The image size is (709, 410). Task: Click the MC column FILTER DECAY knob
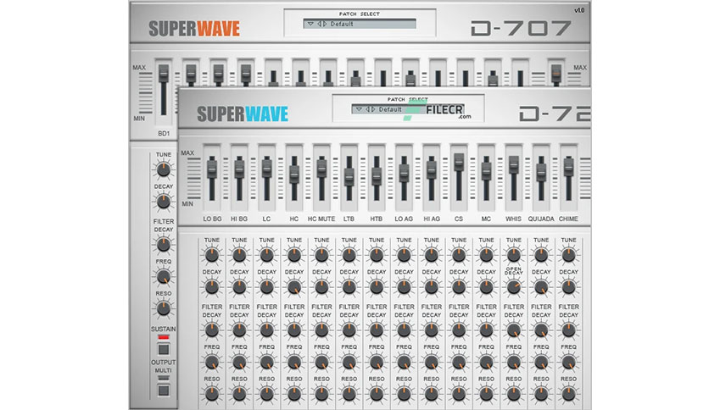[486, 330]
